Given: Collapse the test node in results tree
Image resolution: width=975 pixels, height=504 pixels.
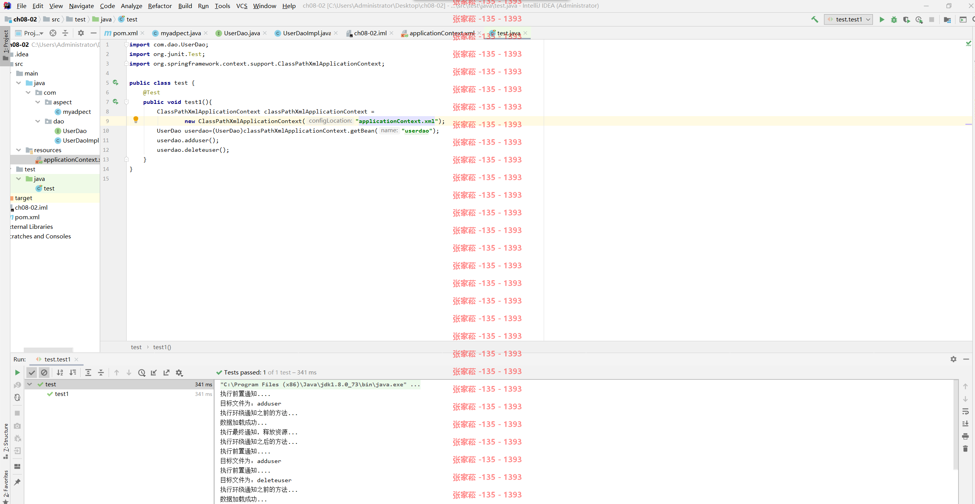Looking at the screenshot, I should 30,384.
